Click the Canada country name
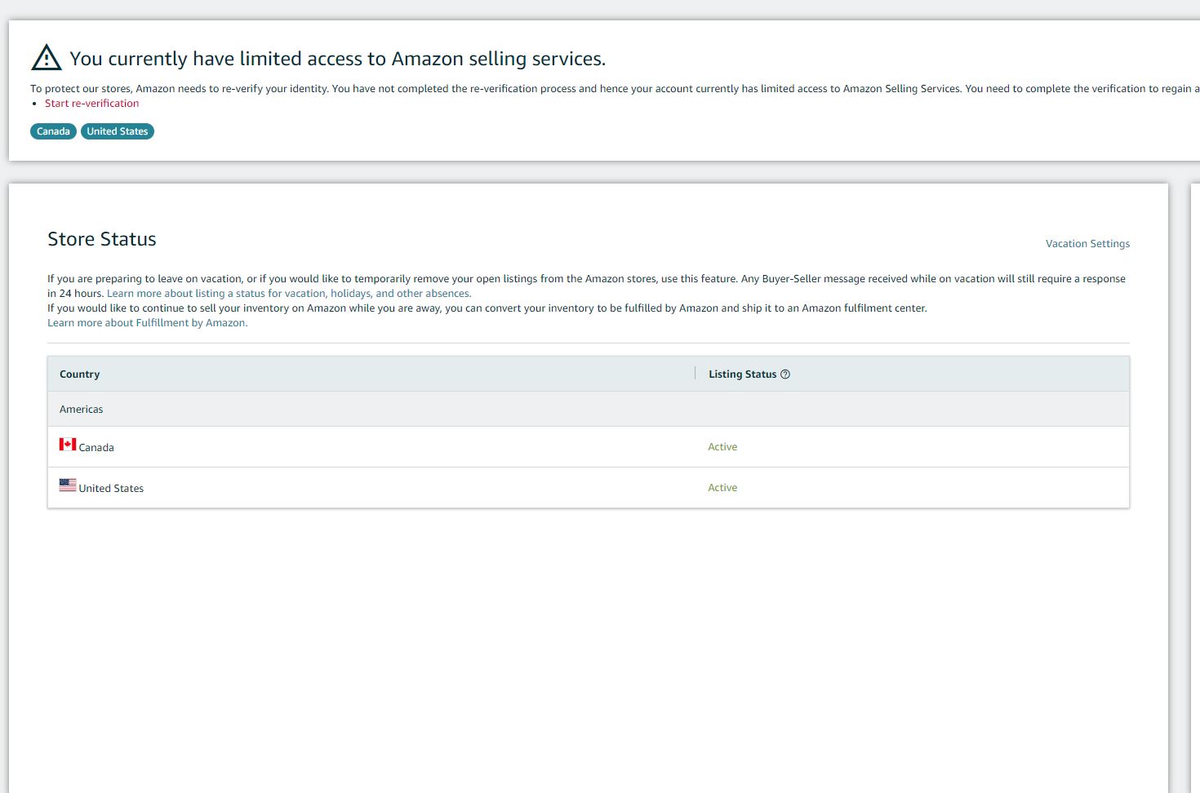The height and width of the screenshot is (793, 1200). pyautogui.click(x=96, y=448)
